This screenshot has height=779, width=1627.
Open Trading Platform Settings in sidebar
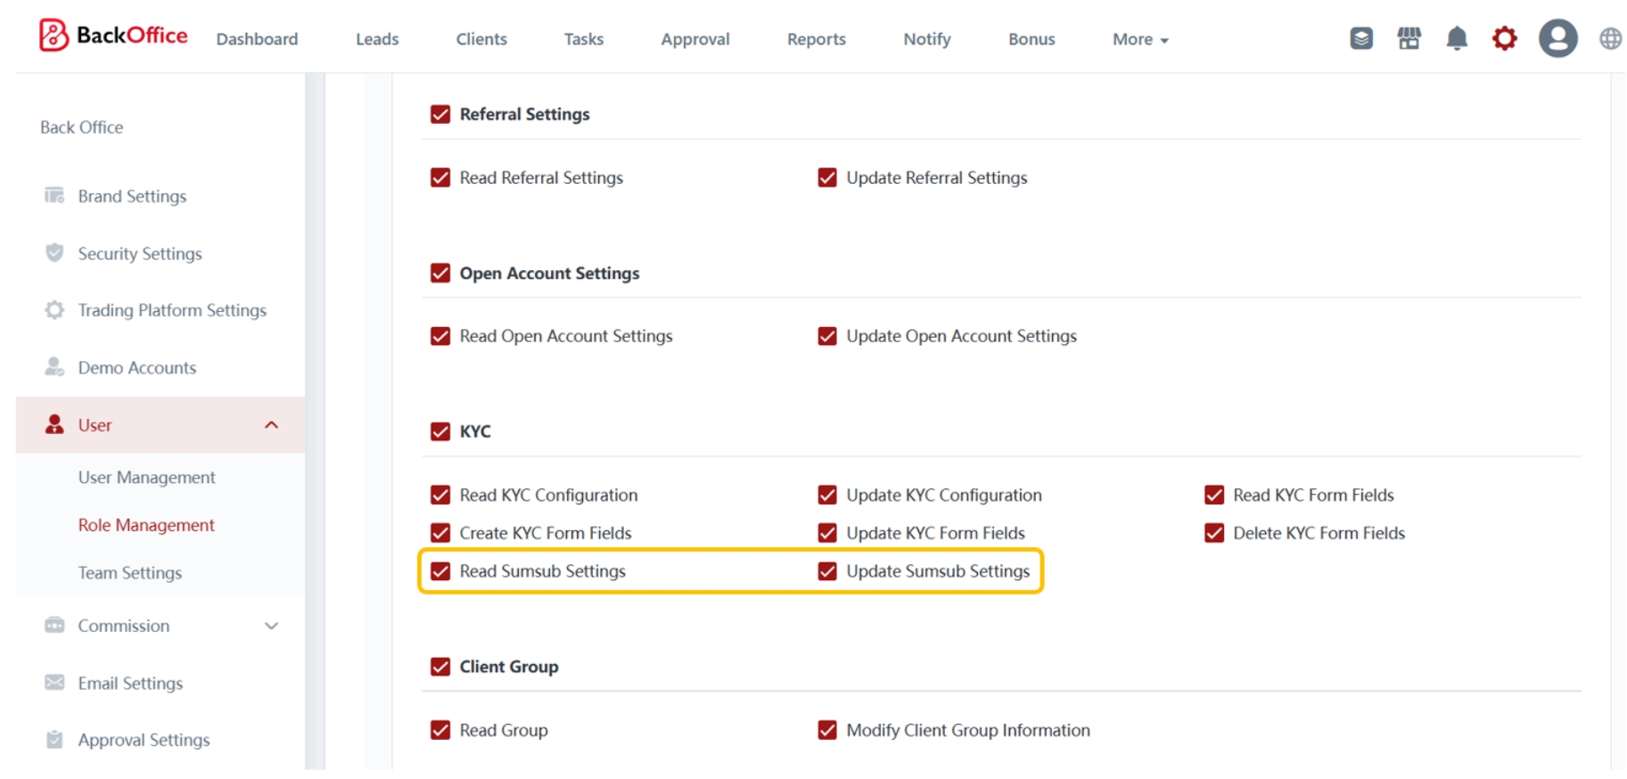tap(171, 310)
